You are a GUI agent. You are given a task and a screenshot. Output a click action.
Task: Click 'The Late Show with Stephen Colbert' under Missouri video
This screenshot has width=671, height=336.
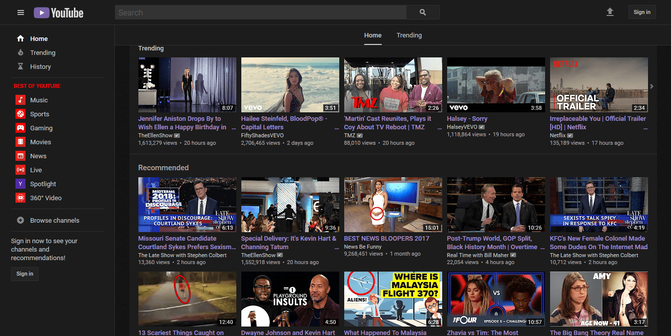coord(182,255)
